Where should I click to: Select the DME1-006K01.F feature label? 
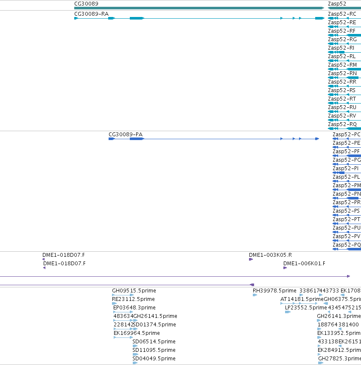pos(304,264)
